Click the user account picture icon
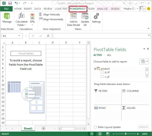152x136 pixels. click(x=141, y=9)
